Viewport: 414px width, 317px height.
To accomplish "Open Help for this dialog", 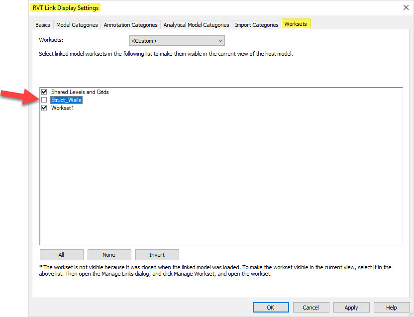I will 392,308.
